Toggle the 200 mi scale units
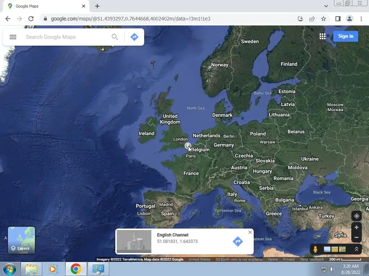Image resolution: width=369 pixels, height=276 pixels. tap(345, 259)
